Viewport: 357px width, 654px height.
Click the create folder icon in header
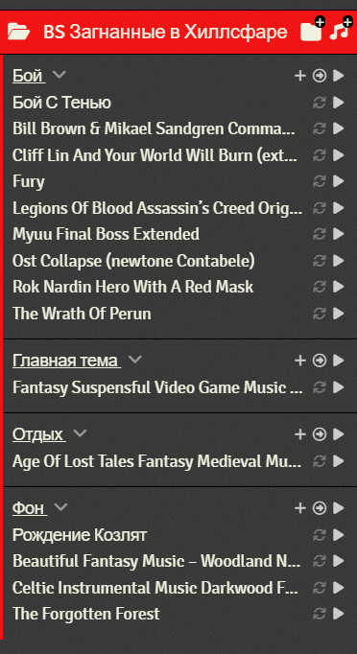[x=312, y=30]
